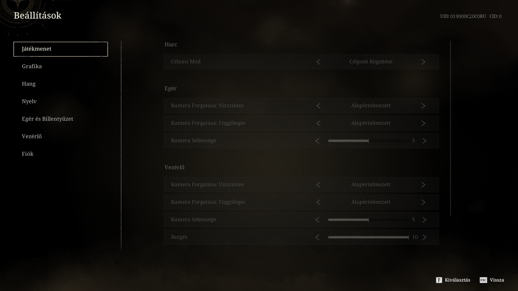The width and height of the screenshot is (518, 291).
Task: Click left arrow for Célzási Mód
Action: pyautogui.click(x=318, y=62)
